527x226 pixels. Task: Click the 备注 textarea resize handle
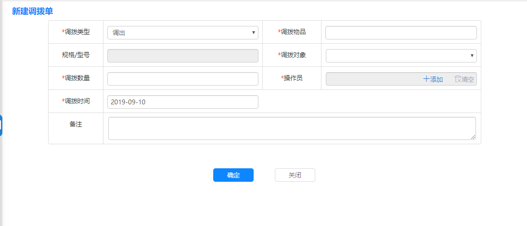(x=473, y=137)
